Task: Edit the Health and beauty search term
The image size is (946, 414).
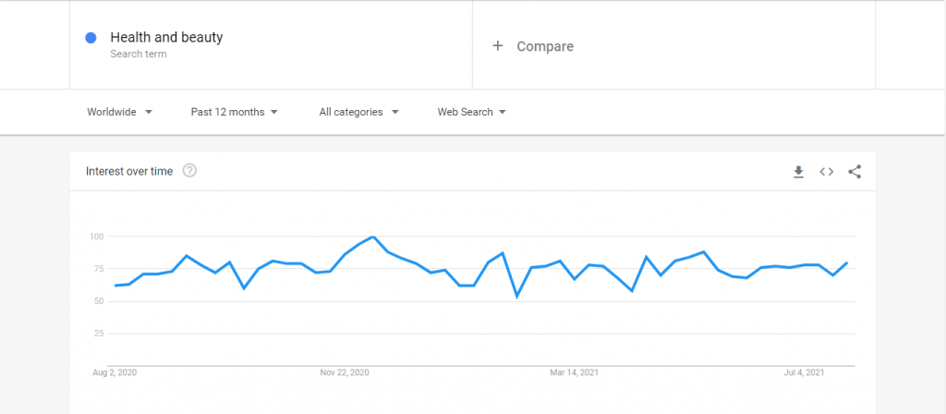Action: (166, 37)
